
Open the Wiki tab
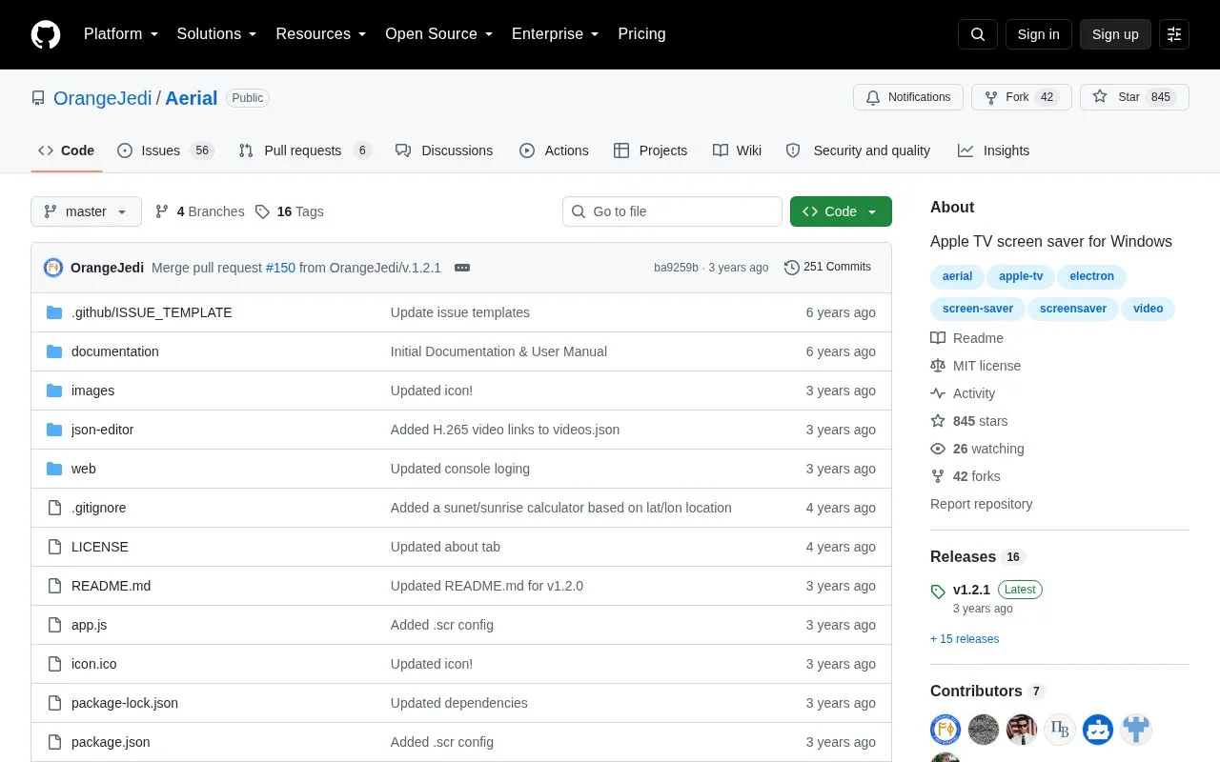point(737,150)
